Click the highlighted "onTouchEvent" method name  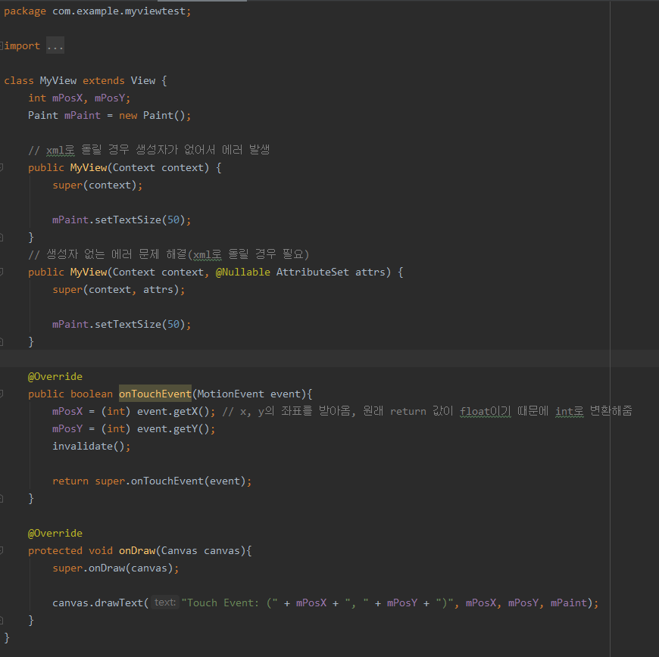coord(155,394)
